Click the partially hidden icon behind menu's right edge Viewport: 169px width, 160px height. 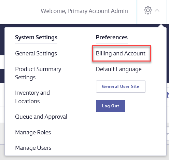(x=168, y=95)
